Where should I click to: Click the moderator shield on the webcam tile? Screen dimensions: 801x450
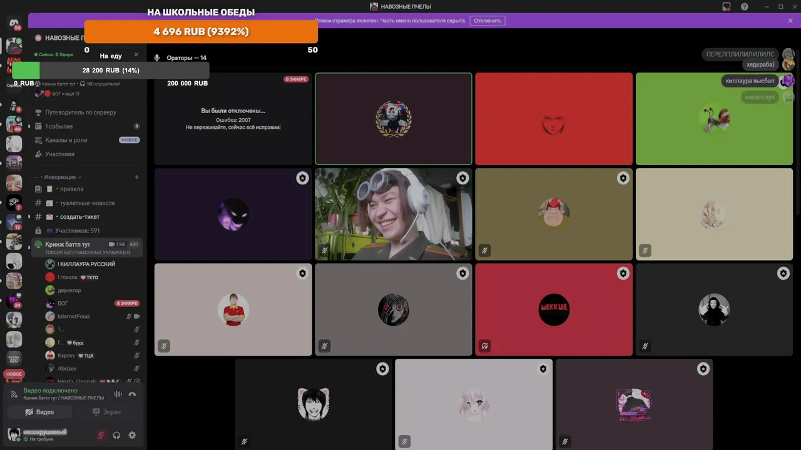[x=462, y=178]
